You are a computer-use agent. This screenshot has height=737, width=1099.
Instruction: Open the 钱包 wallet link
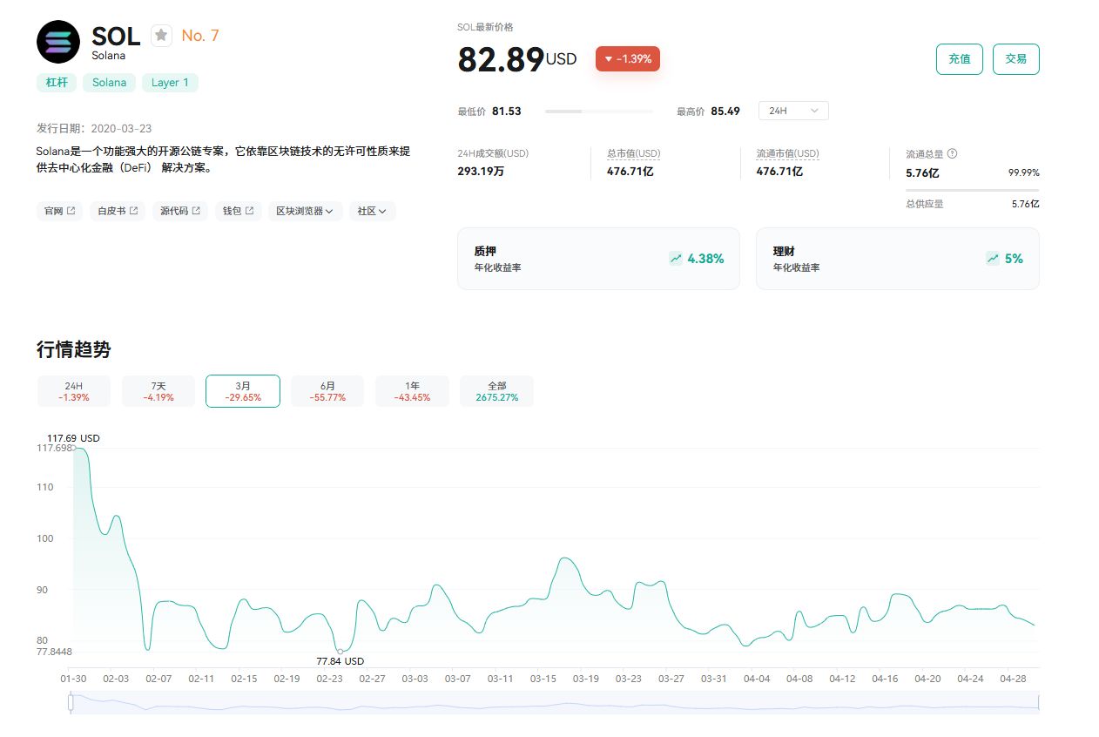click(239, 211)
